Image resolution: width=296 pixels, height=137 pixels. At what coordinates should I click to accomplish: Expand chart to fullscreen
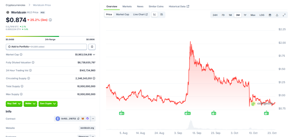pos(284,15)
